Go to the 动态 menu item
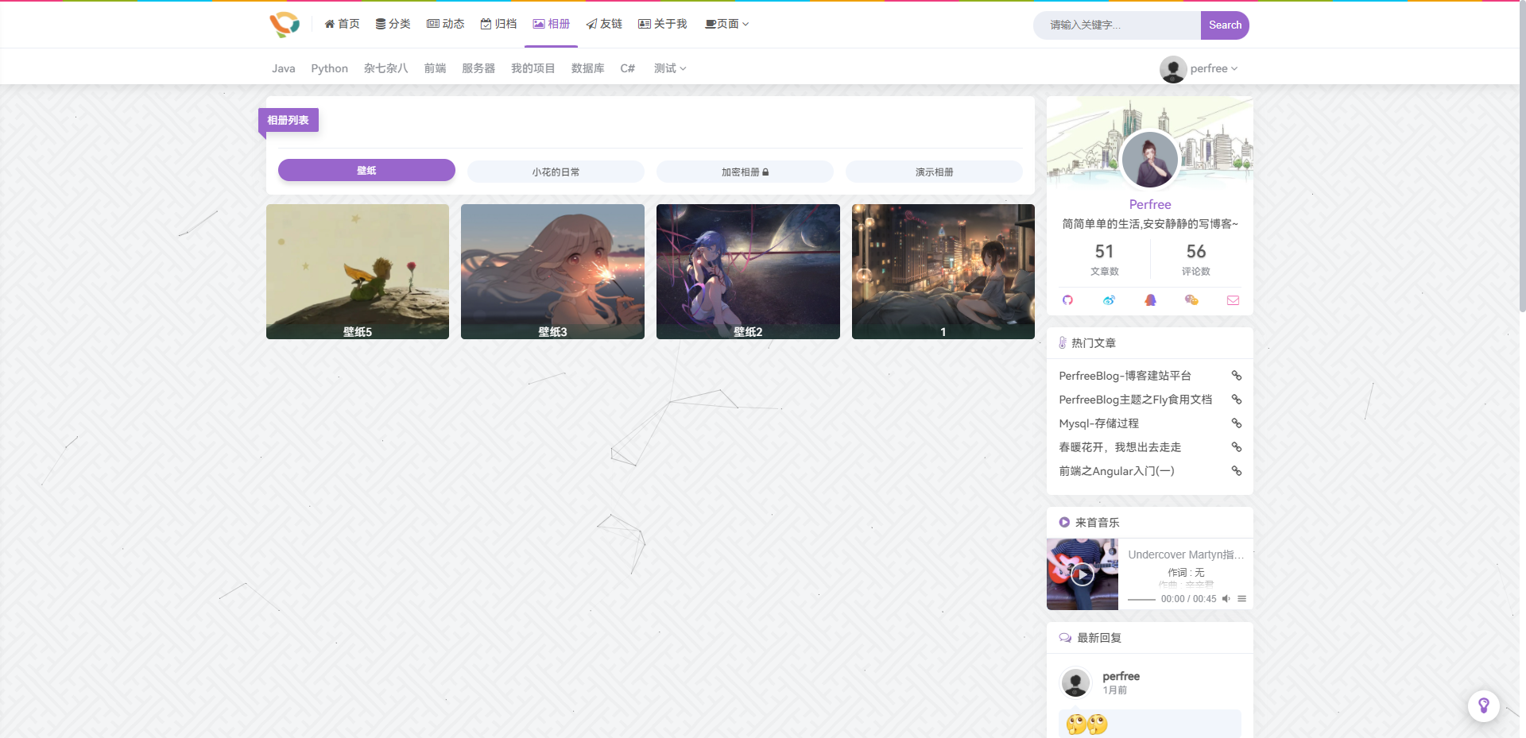Screen dimensions: 1526x738 pos(445,24)
